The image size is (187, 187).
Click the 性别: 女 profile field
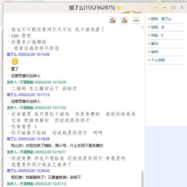166,27
